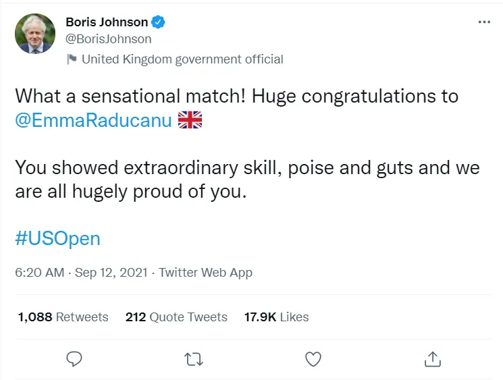Click the United Kingdom government official label
This screenshot has height=380, width=503.
click(x=182, y=59)
